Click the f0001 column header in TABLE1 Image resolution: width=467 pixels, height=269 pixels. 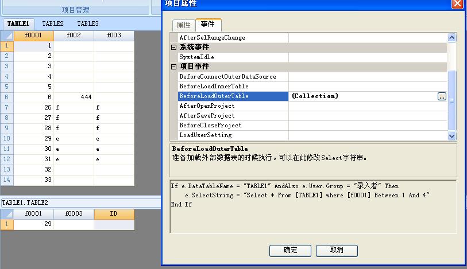(x=34, y=36)
